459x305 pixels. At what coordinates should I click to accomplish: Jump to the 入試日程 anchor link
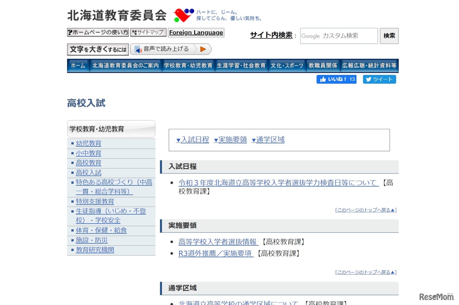(x=193, y=140)
